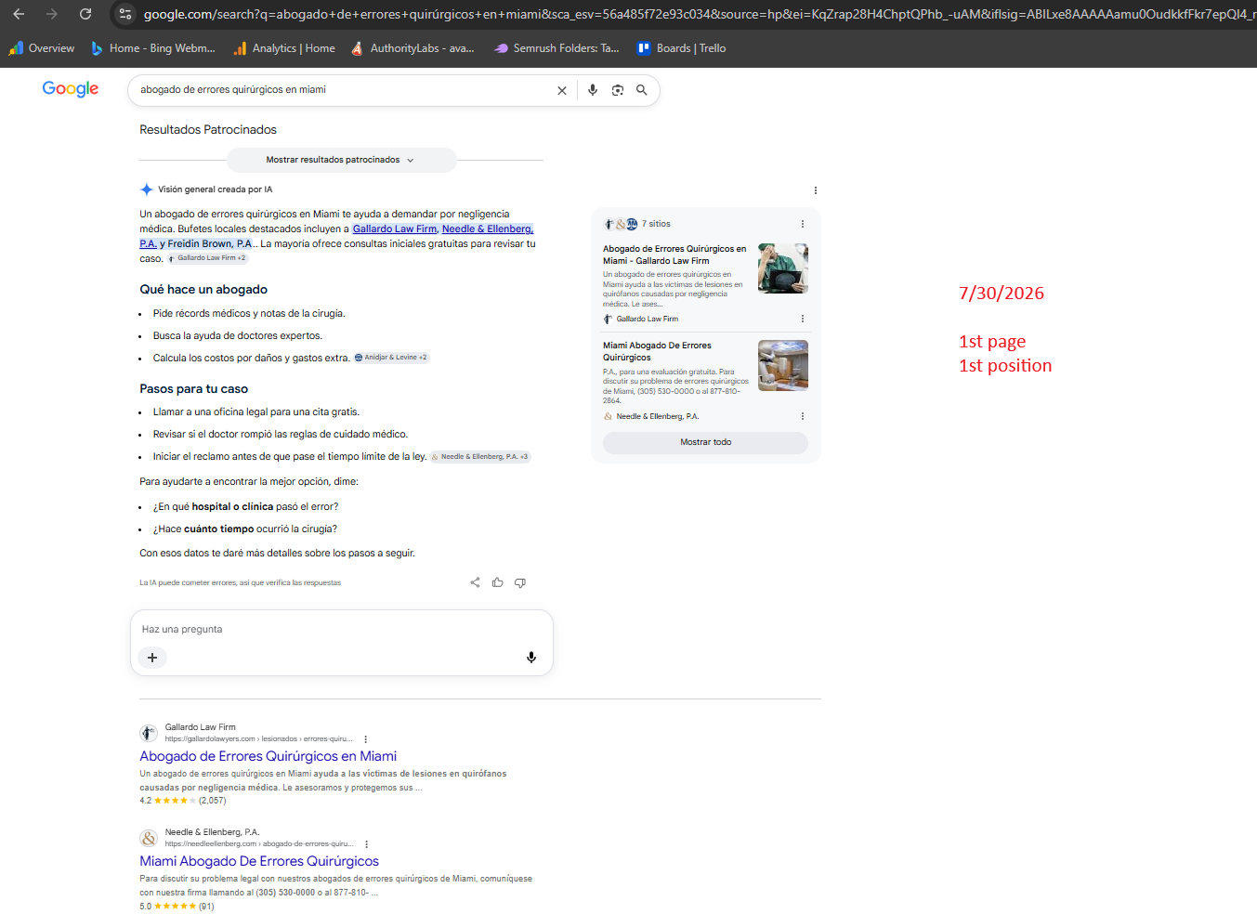Open options for Needle & Ellenberg search result
Viewport: 1257px width, 914px height.
click(367, 844)
